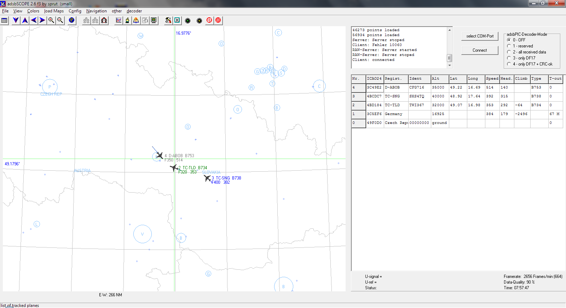
Task: Click the first grey network-tree icon
Action: pos(86,21)
